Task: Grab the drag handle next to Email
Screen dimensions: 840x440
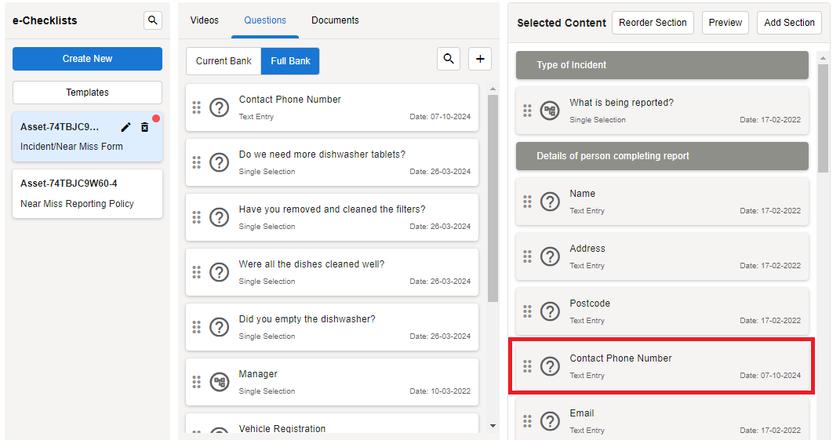Action: pyautogui.click(x=527, y=421)
